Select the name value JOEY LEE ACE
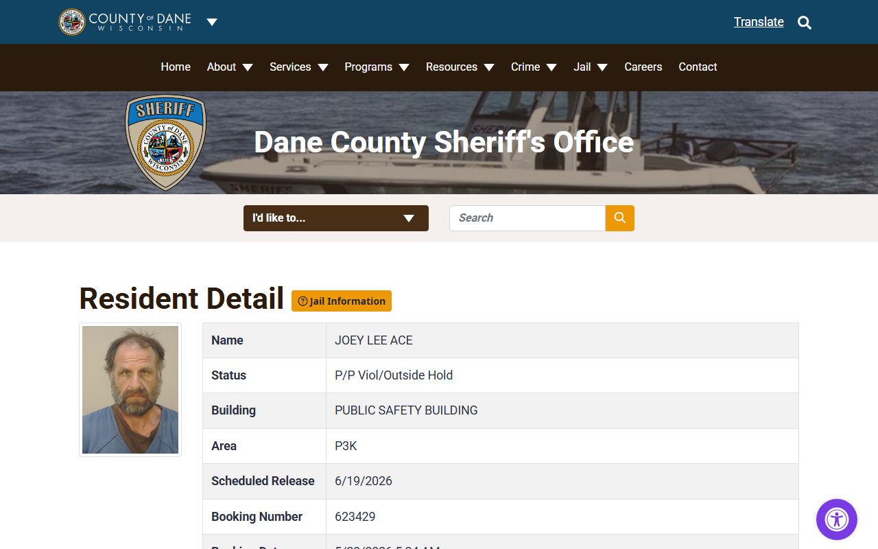This screenshot has width=878, height=549. pyautogui.click(x=374, y=340)
